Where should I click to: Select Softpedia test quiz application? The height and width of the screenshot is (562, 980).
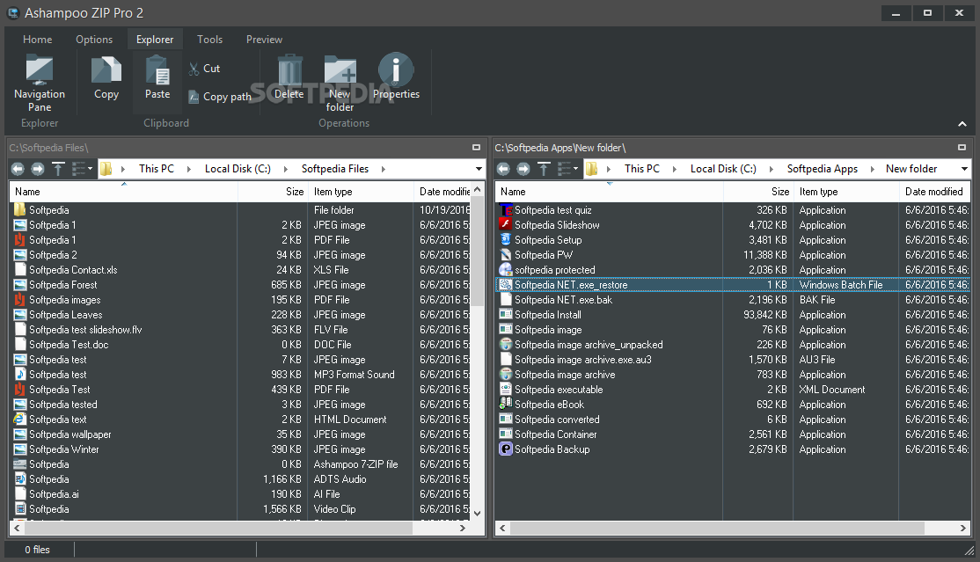[733, 210]
